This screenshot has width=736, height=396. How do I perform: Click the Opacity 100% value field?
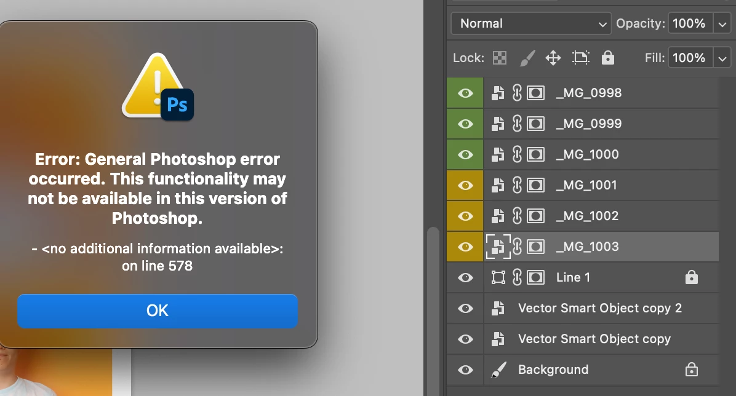pos(689,23)
